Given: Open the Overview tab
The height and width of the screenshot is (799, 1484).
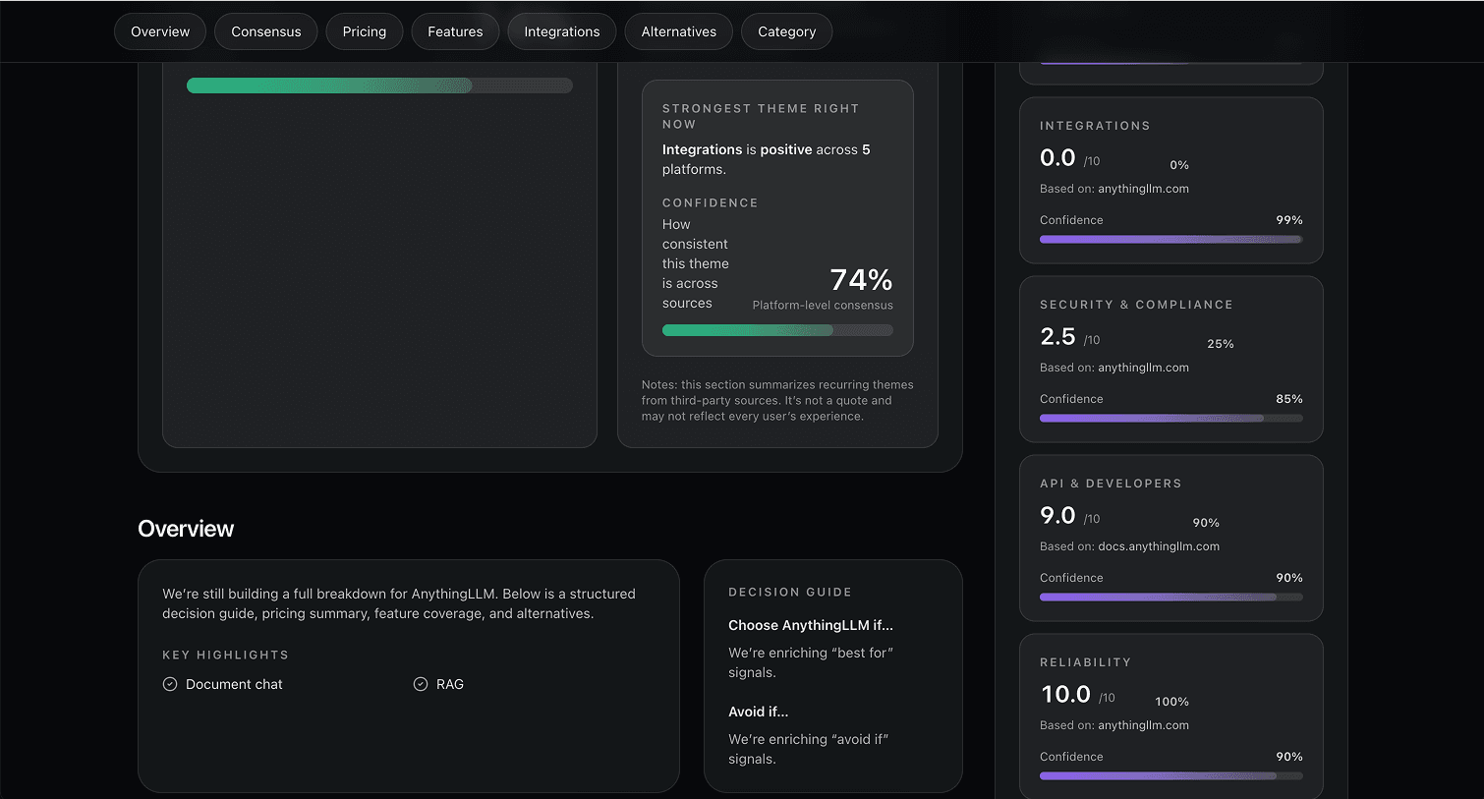Looking at the screenshot, I should click(160, 31).
